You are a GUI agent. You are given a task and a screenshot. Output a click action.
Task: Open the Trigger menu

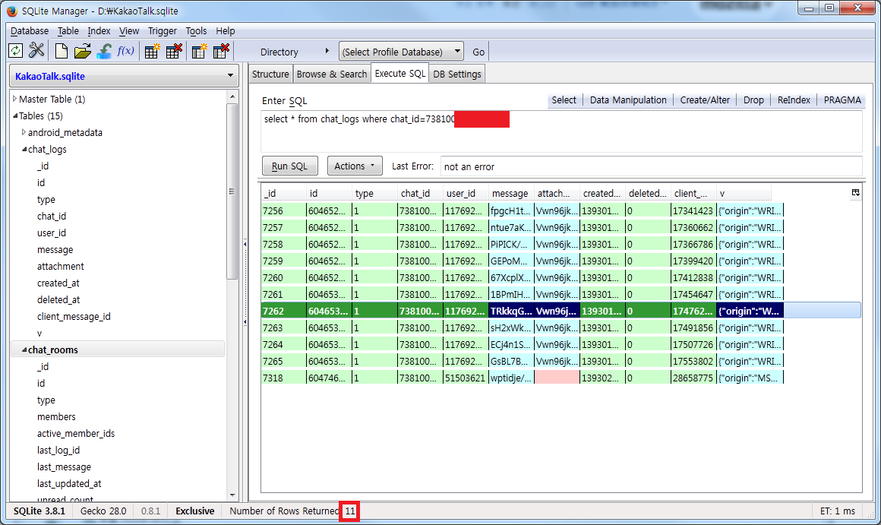tap(162, 31)
